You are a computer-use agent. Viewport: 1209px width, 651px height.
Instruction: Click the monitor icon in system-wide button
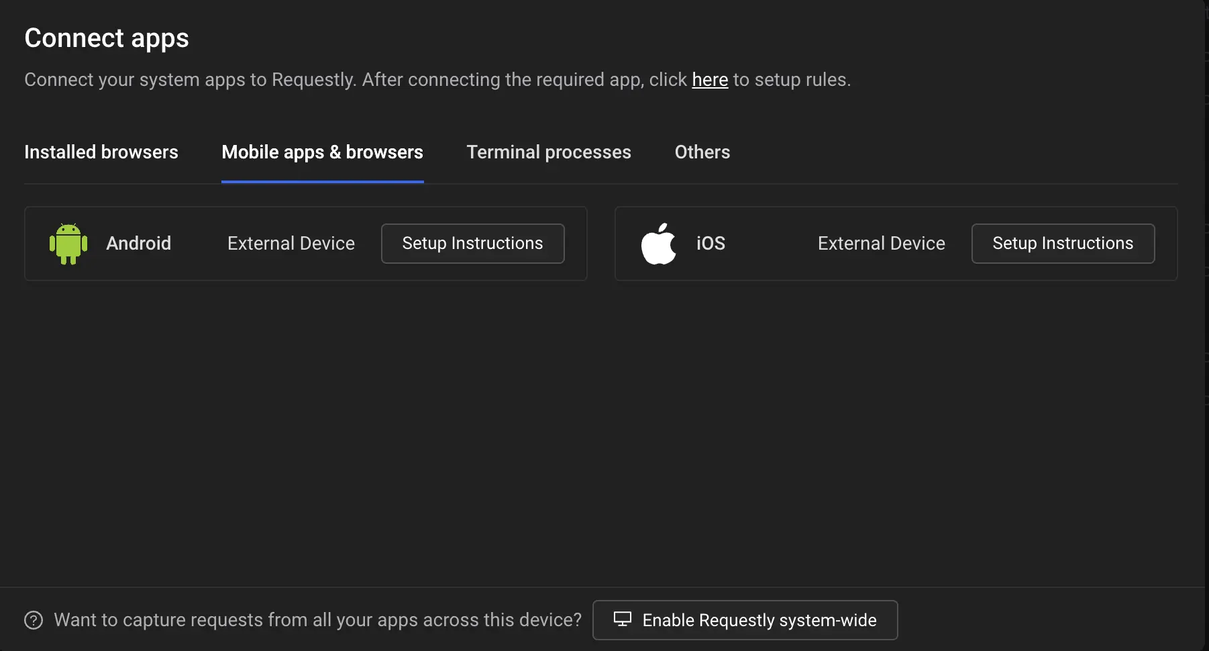pos(623,619)
